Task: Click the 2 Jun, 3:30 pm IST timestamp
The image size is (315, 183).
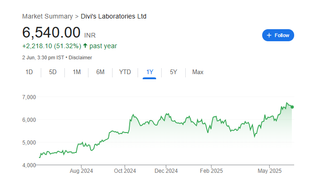Action: 43,57
